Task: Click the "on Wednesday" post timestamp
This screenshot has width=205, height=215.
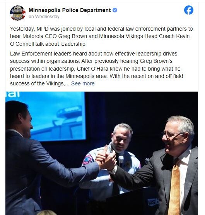Action: 44,17
